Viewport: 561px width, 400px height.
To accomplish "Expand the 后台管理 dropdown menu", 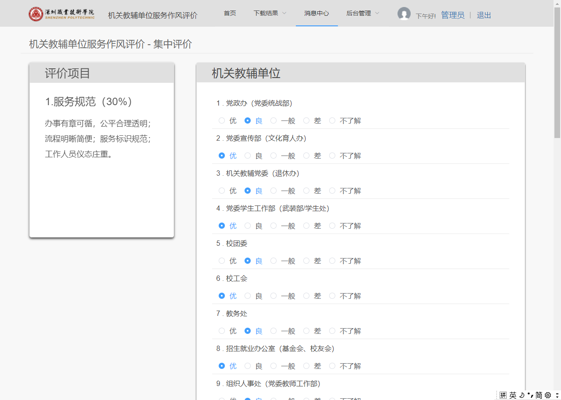I will click(363, 13).
